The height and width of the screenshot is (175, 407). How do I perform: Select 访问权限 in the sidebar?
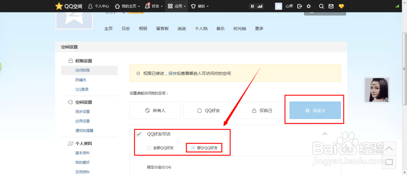(89, 70)
